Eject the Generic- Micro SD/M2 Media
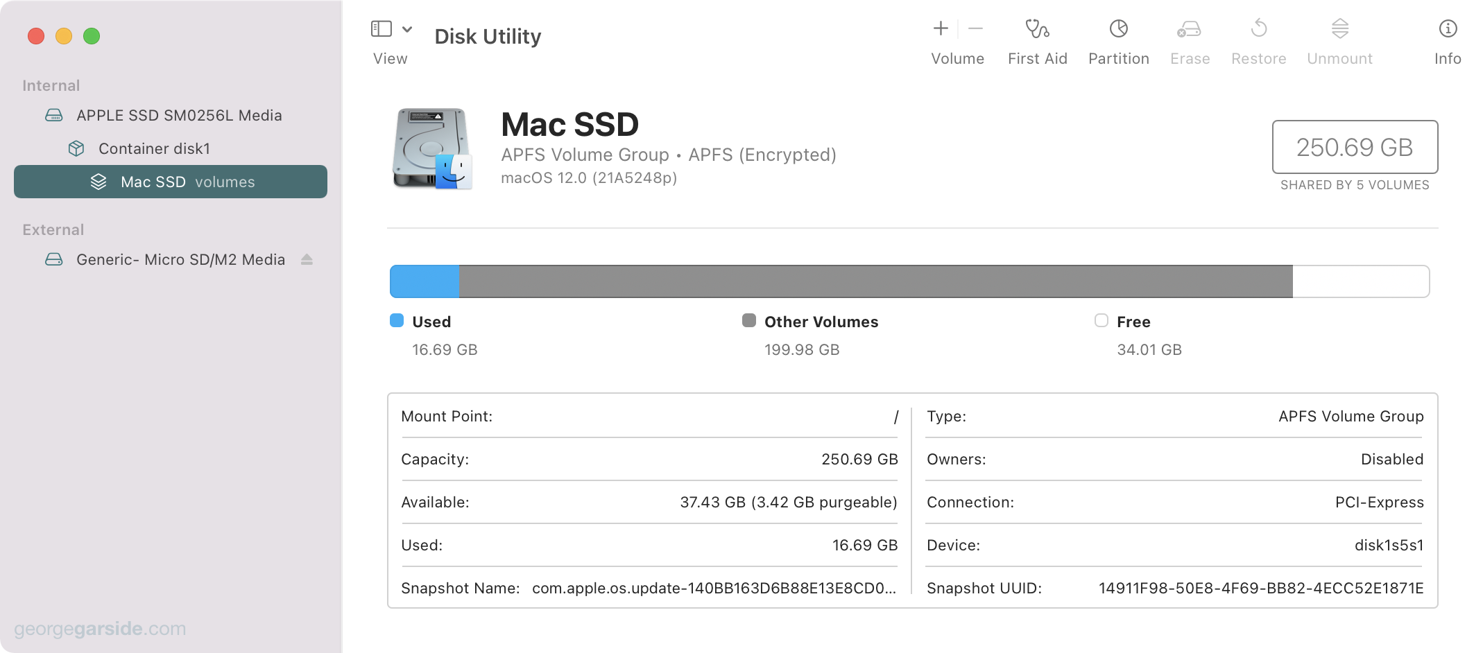 (x=307, y=259)
